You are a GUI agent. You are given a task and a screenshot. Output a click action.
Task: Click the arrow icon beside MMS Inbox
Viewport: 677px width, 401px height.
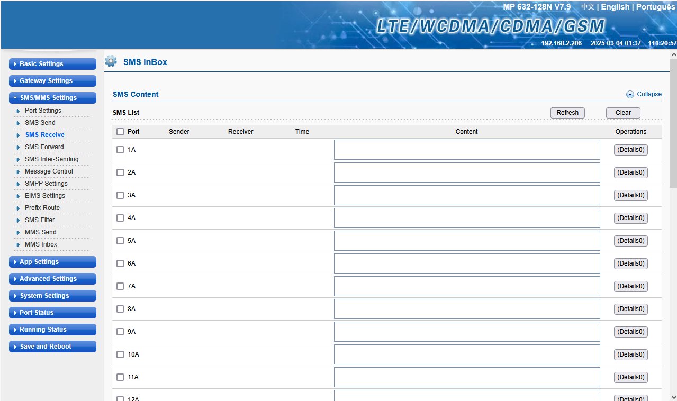[x=18, y=244]
